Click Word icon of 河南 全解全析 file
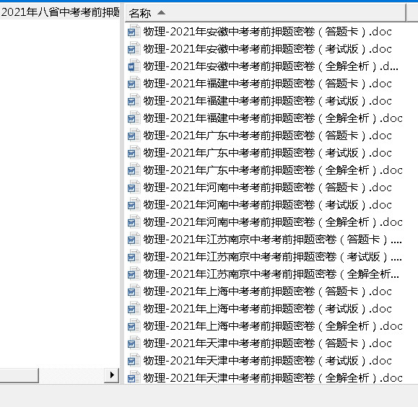The height and width of the screenshot is (407, 418). click(134, 222)
